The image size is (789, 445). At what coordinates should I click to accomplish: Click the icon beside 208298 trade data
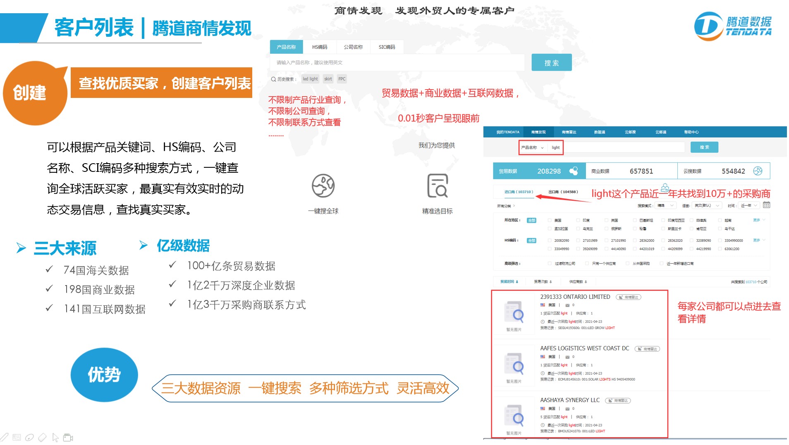(x=574, y=171)
